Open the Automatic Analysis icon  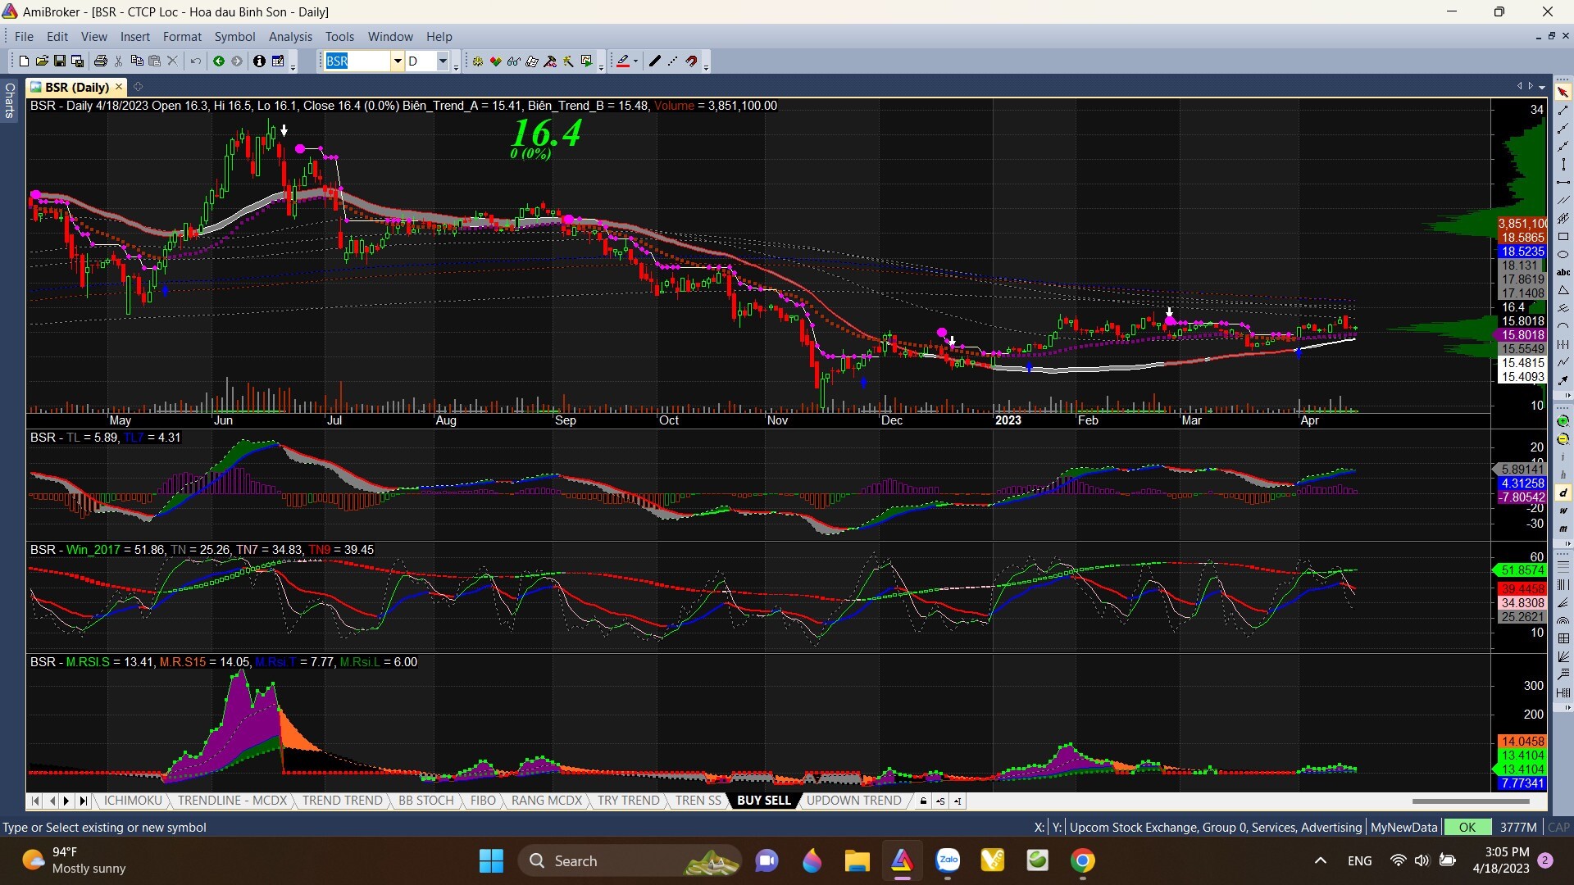[478, 61]
